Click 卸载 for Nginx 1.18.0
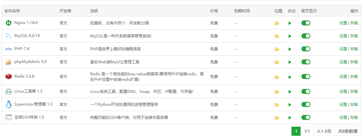 click(x=354, y=23)
